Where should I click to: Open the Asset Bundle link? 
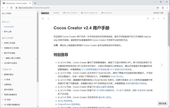tap(117, 76)
